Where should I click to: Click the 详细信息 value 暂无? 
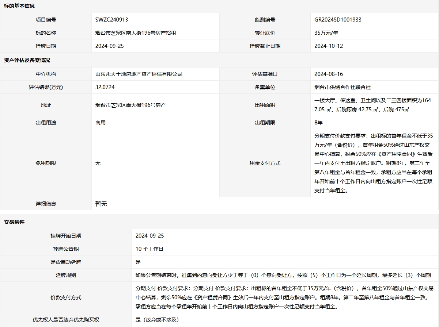101,204
